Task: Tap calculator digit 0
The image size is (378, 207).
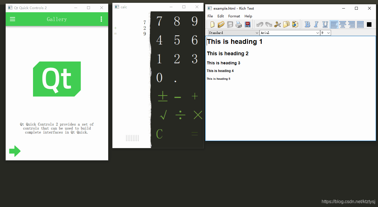Action: coord(159,78)
